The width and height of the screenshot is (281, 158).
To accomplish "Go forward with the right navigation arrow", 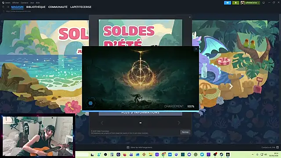I will 8,7.
